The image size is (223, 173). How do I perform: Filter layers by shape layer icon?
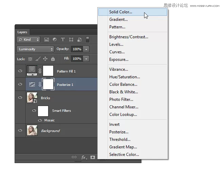[71, 40]
